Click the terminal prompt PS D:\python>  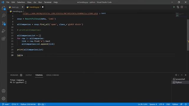(x=17, y=82)
